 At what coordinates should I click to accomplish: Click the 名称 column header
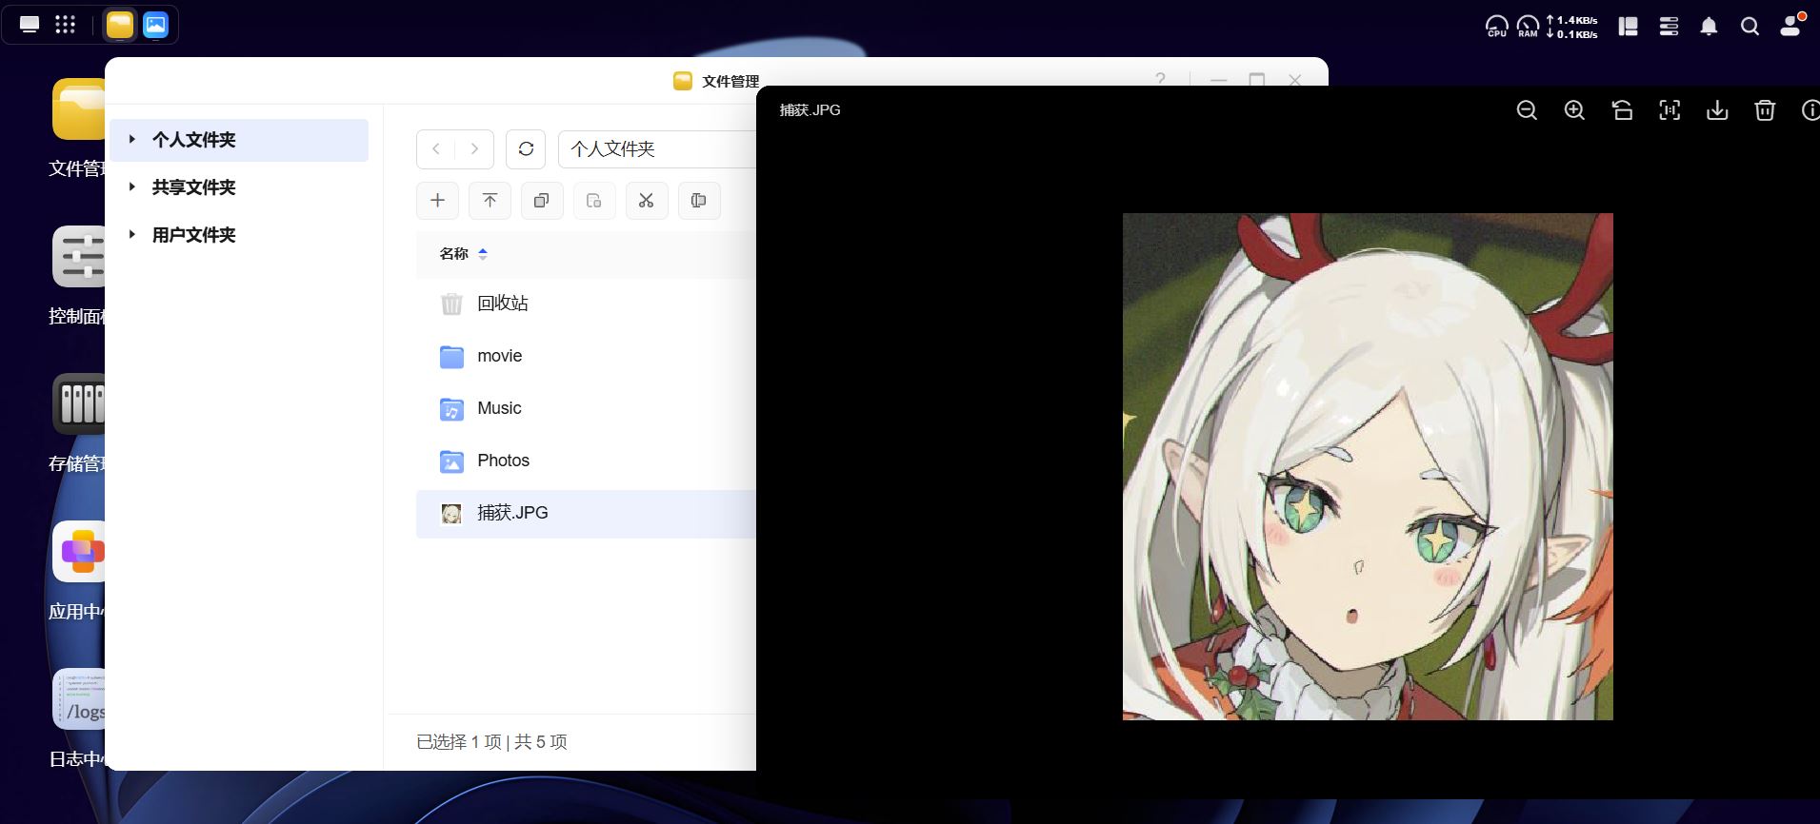click(x=453, y=254)
